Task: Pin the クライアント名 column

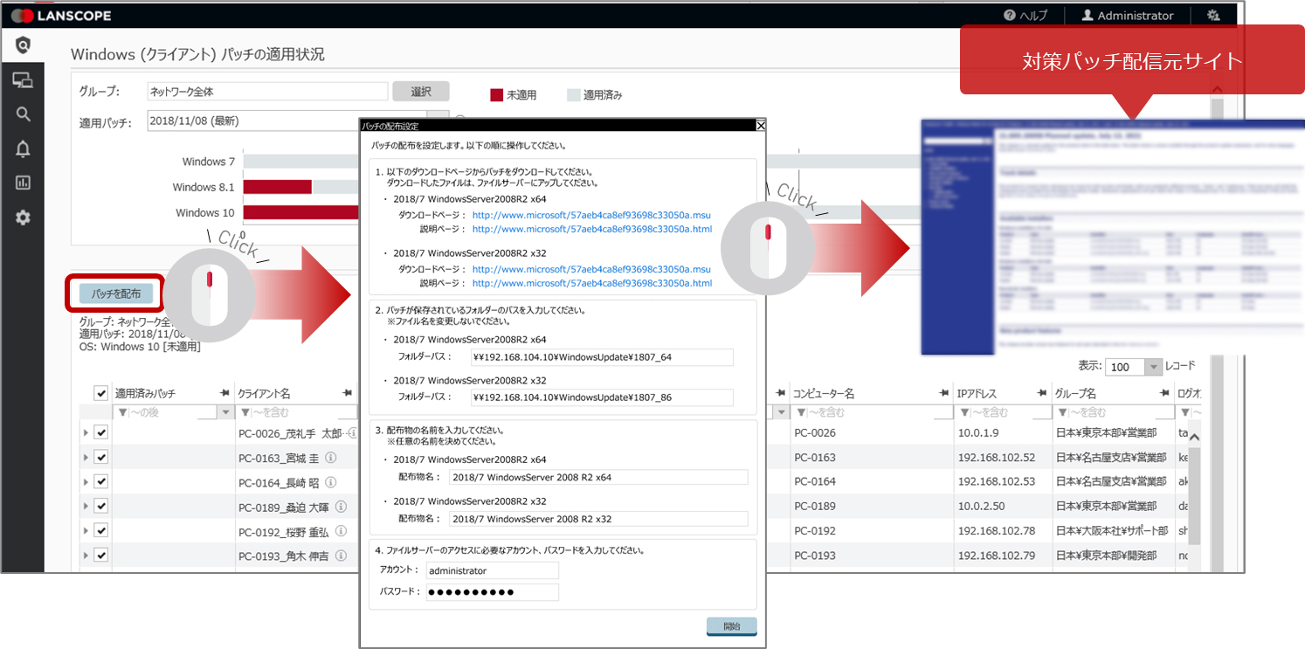Action: point(348,393)
